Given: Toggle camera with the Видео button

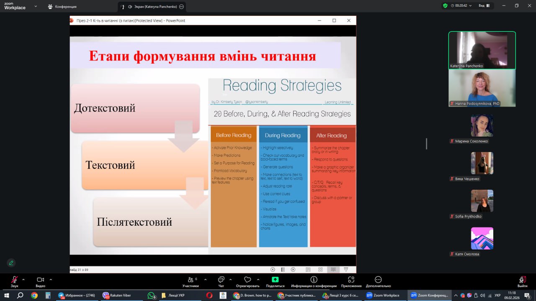Looking at the screenshot, I should pos(40,281).
